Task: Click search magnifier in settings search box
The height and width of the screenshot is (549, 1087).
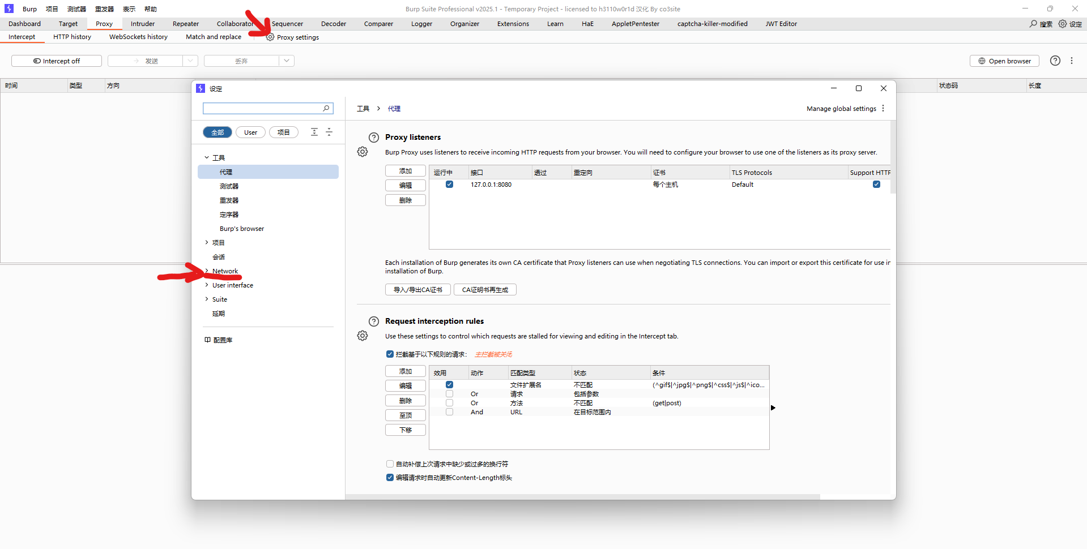Action: click(x=326, y=108)
